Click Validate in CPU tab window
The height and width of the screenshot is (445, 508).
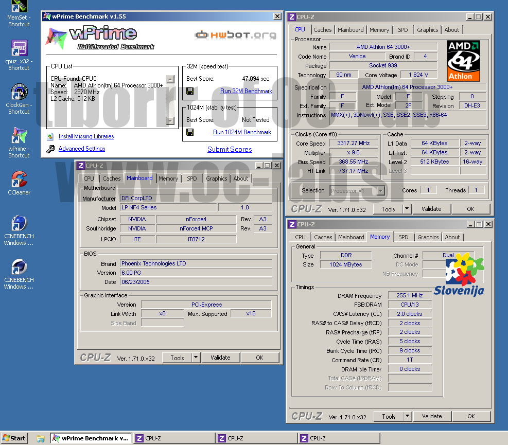click(x=431, y=209)
